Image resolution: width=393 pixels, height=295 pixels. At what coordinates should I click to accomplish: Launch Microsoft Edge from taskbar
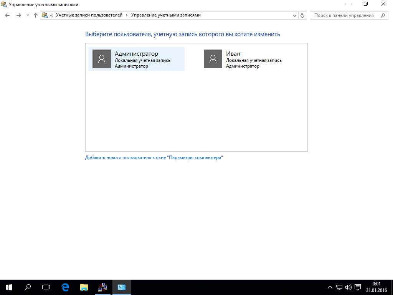point(65,287)
